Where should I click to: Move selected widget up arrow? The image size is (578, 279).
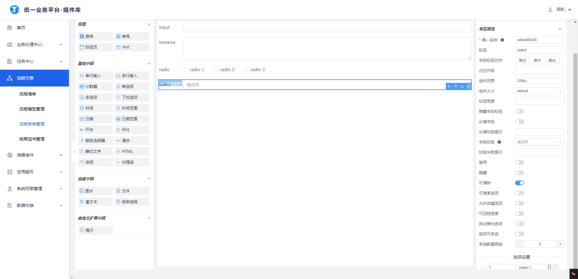[x=455, y=86]
